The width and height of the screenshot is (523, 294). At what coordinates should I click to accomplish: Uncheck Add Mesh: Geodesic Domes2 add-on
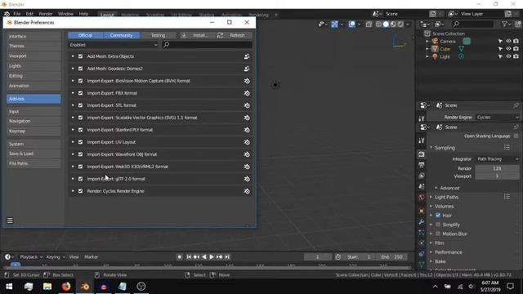coord(80,69)
